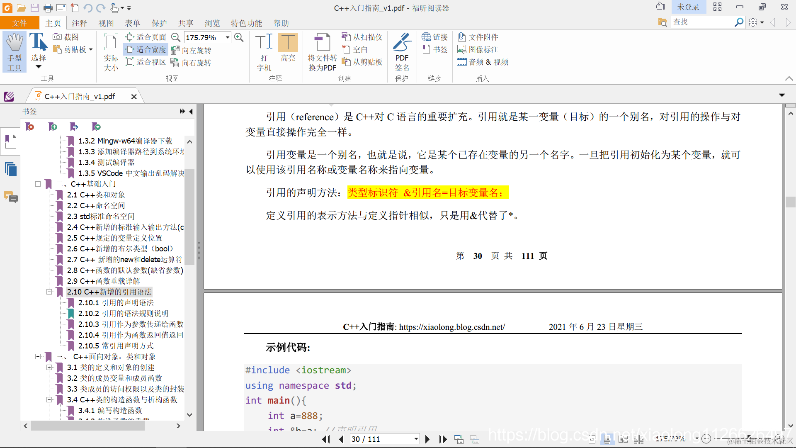Open the PDF Sign (PDF签名) tool
796x448 pixels.
click(401, 52)
